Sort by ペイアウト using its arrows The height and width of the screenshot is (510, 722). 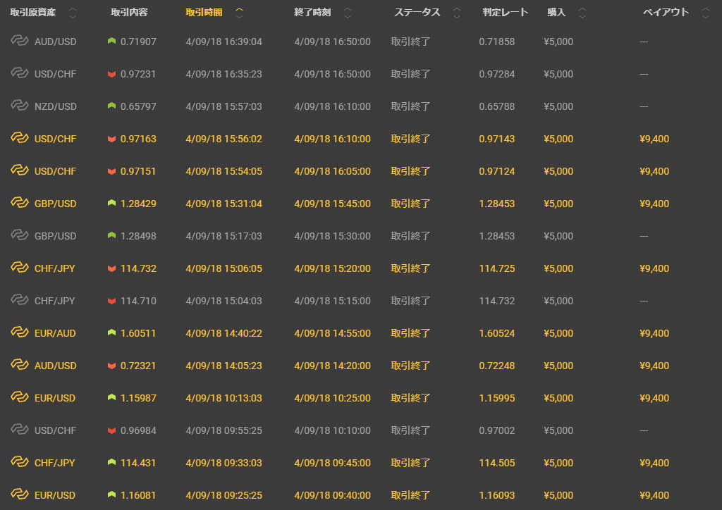pos(705,13)
